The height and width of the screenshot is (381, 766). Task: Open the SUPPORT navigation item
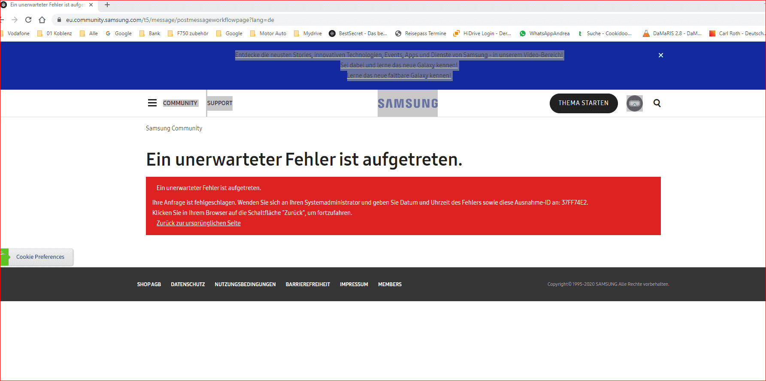[220, 103]
